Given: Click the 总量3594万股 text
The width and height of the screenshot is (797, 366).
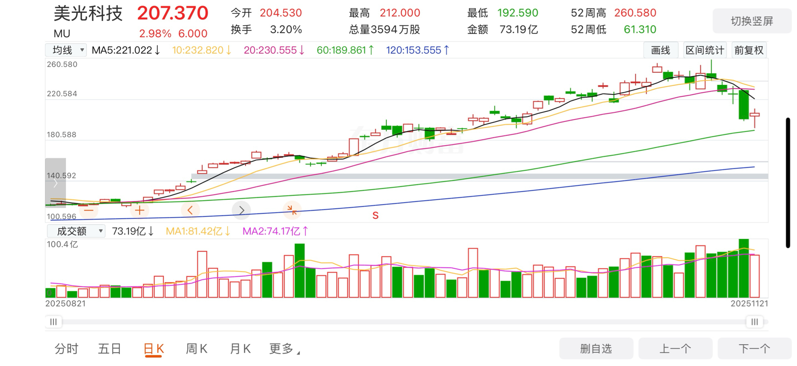Looking at the screenshot, I should point(384,30).
